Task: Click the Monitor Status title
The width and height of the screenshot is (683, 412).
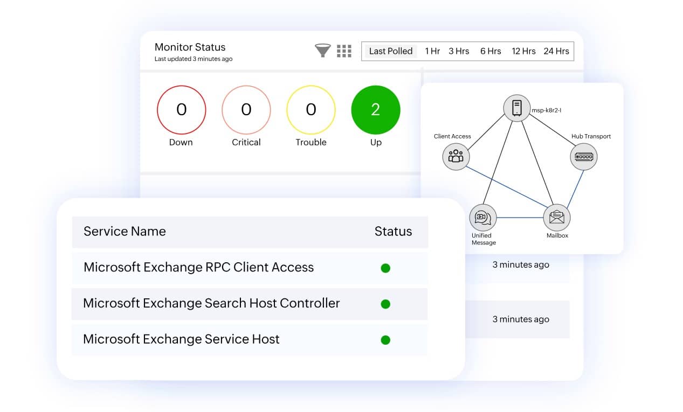Action: point(190,47)
